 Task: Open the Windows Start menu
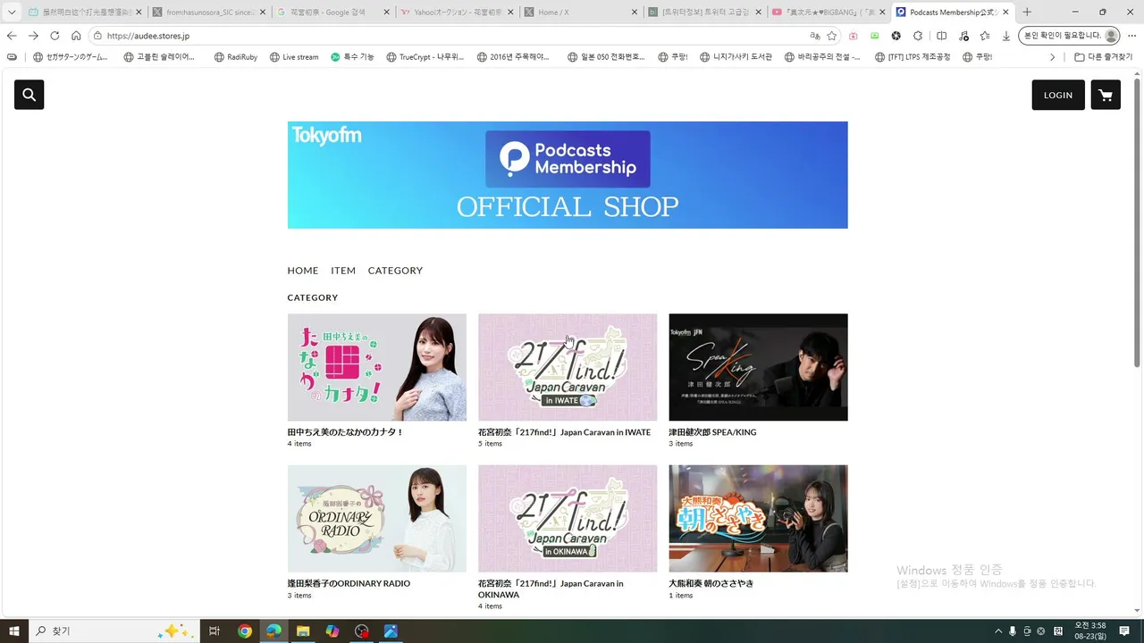tap(14, 631)
